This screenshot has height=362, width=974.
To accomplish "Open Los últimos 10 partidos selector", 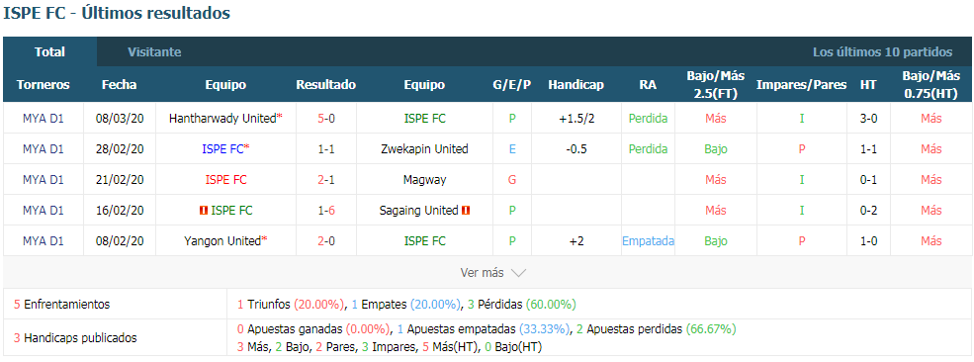I will tap(882, 52).
